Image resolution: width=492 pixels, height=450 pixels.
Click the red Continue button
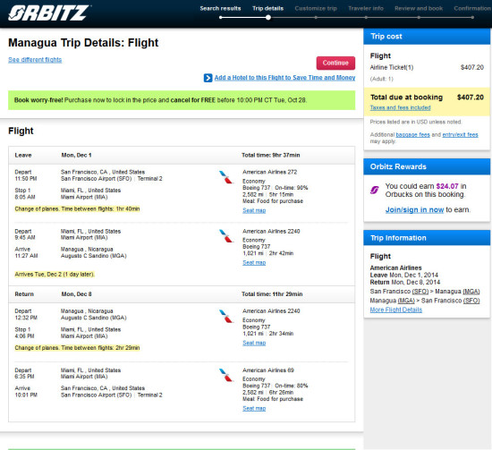[x=335, y=64]
